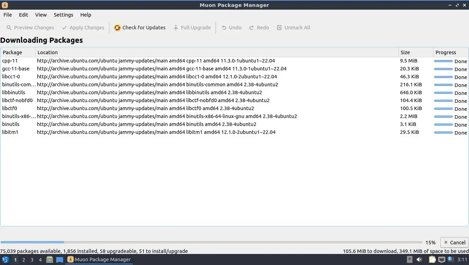Switch to virtual desktop 1
Image resolution: width=469 pixels, height=265 pixels.
pos(15,260)
